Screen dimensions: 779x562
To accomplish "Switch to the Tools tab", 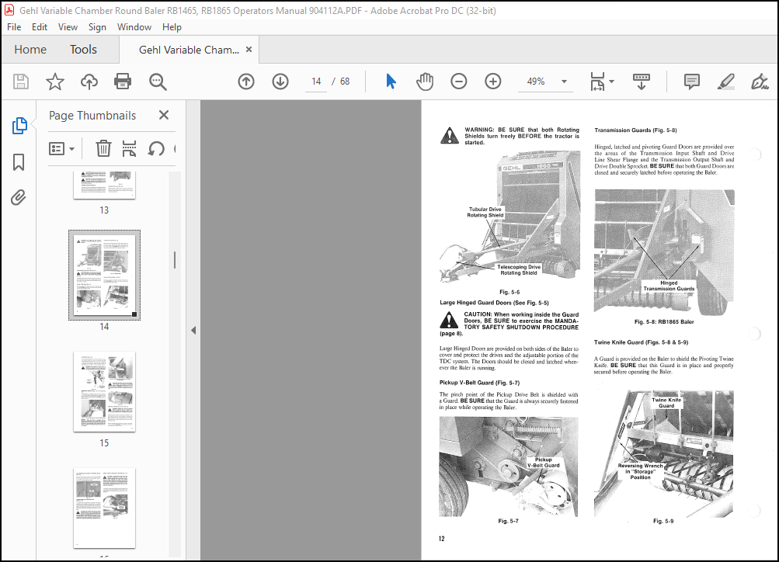I will click(x=83, y=49).
